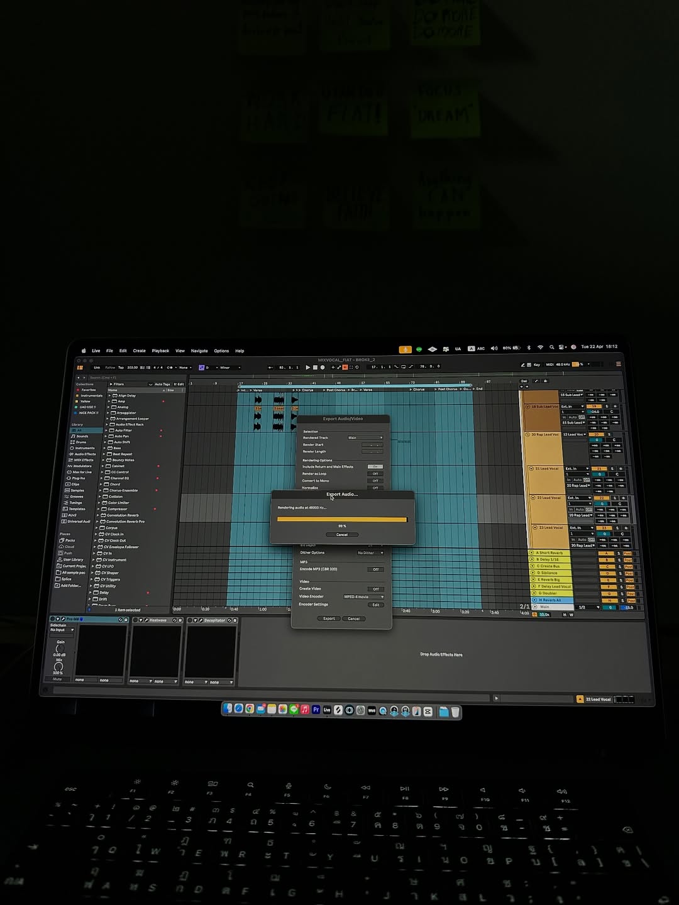
Task: Click the Spotlight search icon in the menu bar
Action: point(551,348)
